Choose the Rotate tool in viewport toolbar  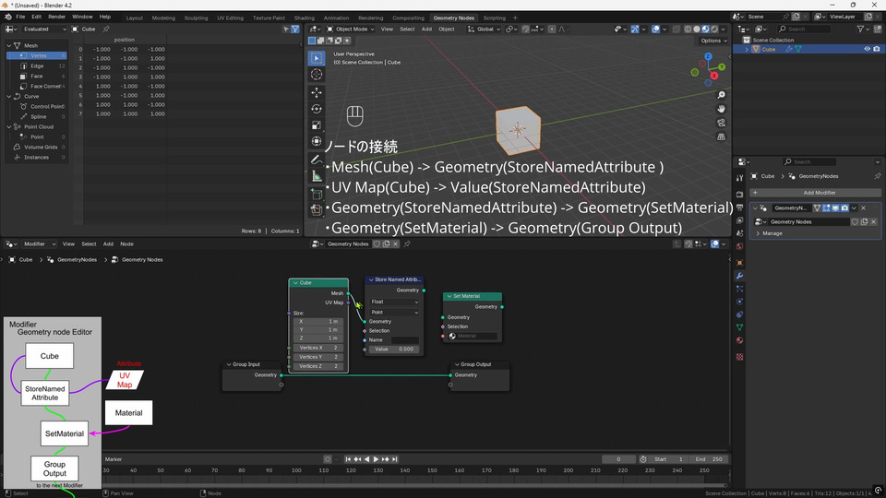317,109
